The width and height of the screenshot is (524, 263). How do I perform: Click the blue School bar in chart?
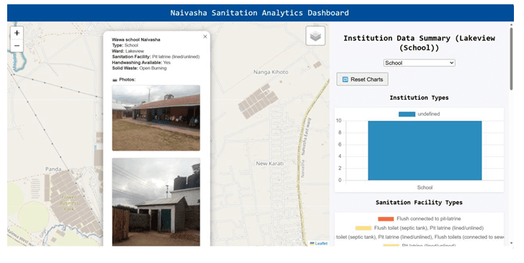(x=425, y=150)
